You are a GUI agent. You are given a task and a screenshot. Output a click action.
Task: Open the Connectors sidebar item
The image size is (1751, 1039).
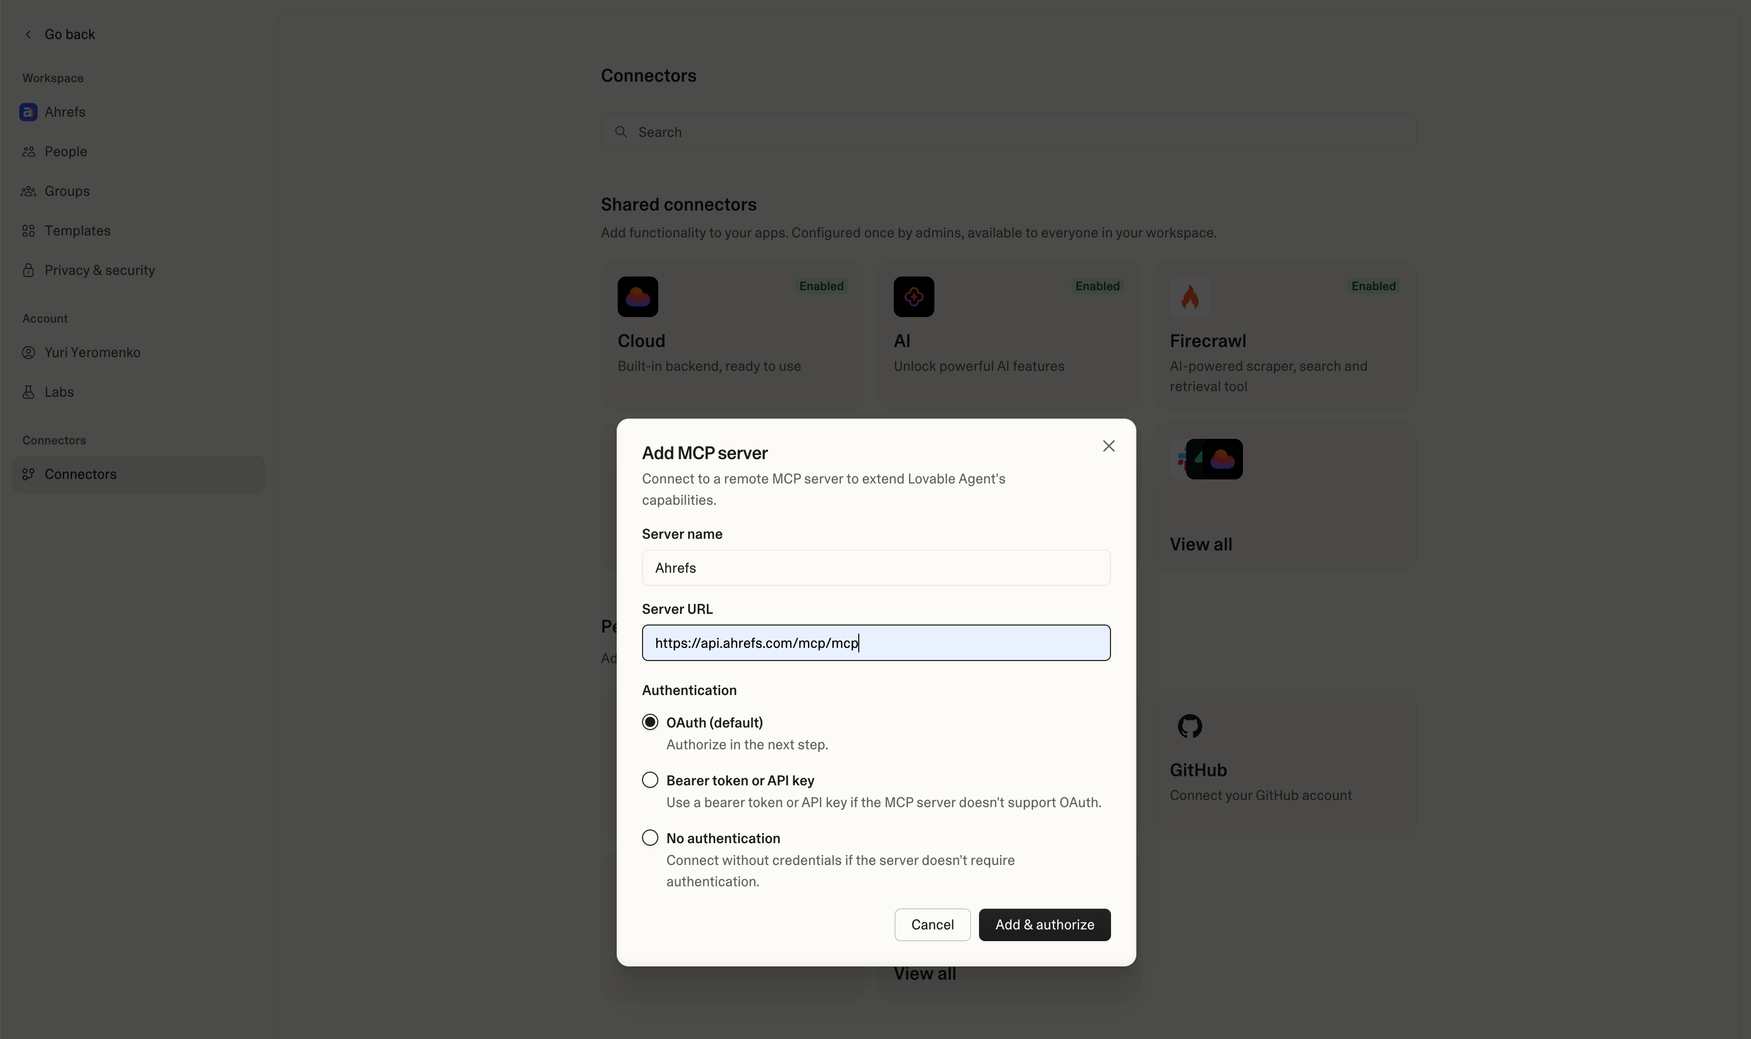click(x=81, y=474)
